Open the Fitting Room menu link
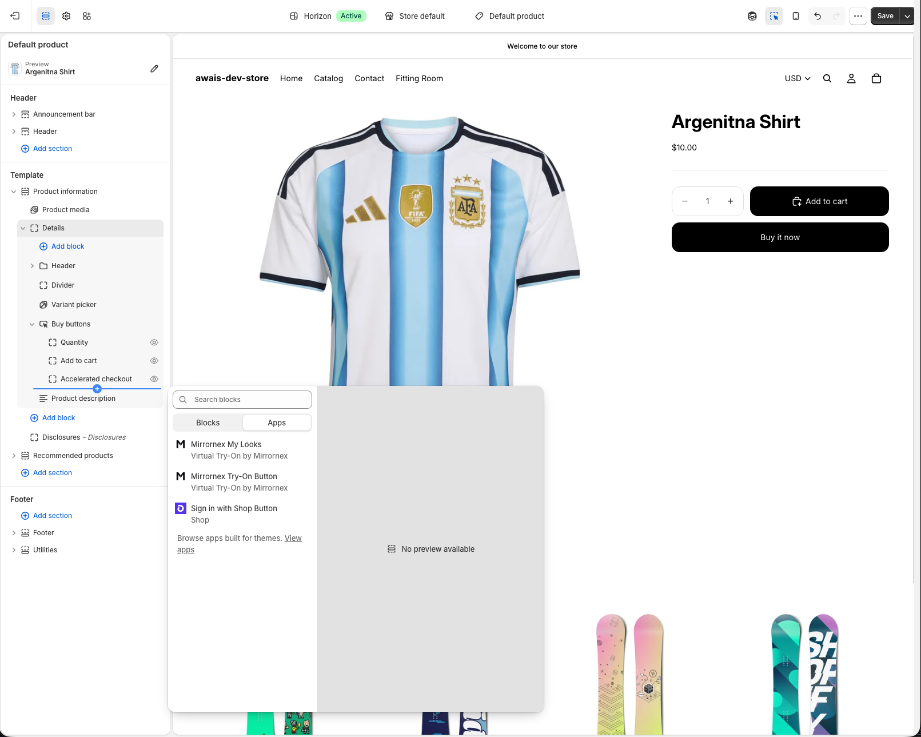Image resolution: width=921 pixels, height=737 pixels. (x=420, y=78)
